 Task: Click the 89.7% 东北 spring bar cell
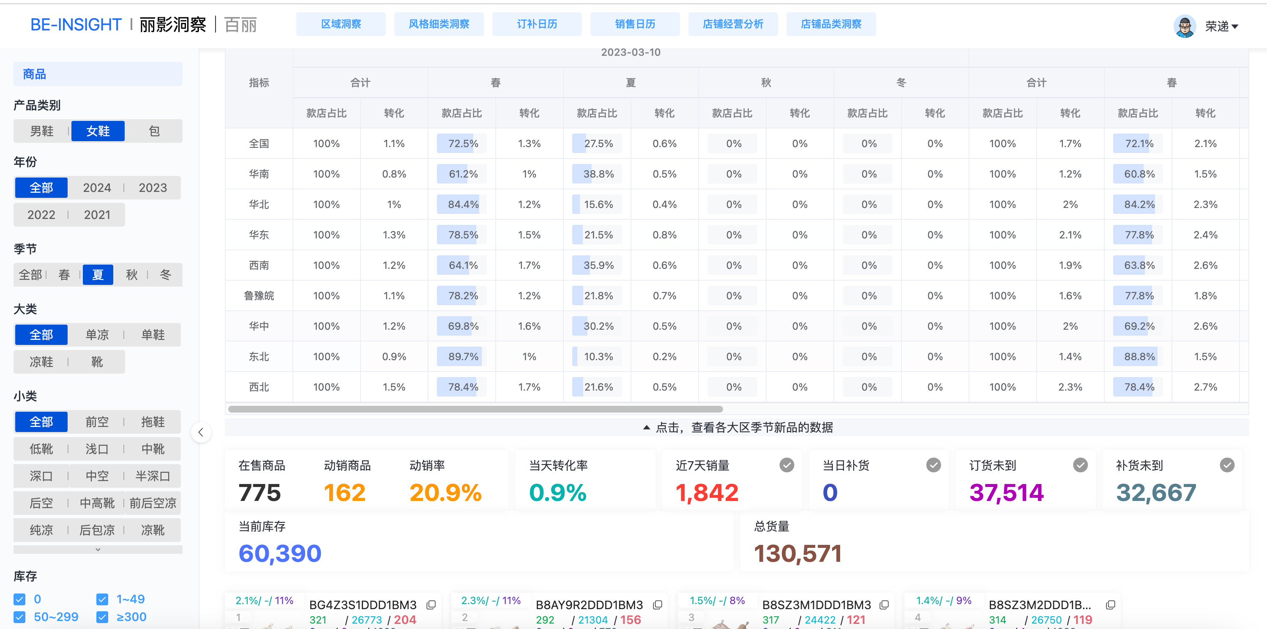[x=462, y=356]
